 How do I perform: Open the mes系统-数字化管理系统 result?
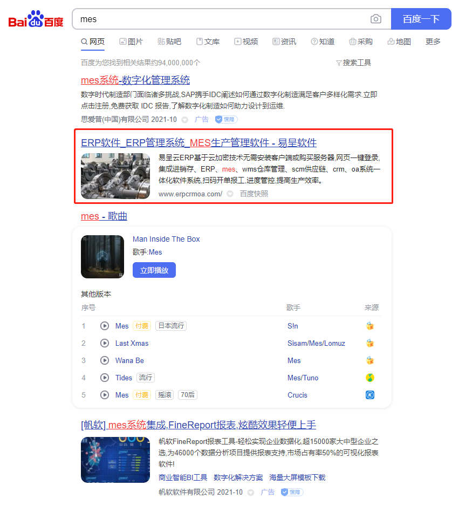[135, 80]
